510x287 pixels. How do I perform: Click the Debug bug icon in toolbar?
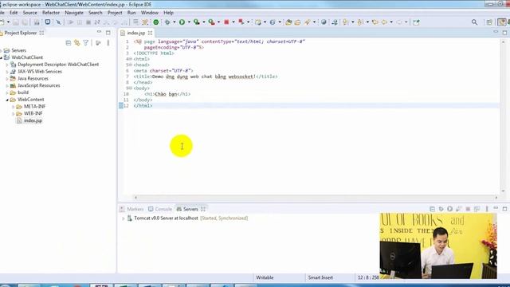click(167, 22)
